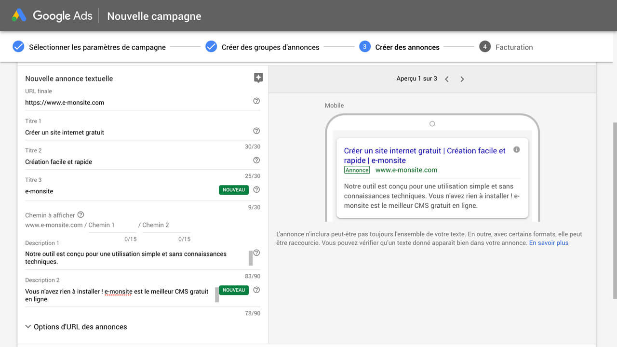Click the Description 1 field scrollbar
The width and height of the screenshot is (617, 347).
click(251, 258)
